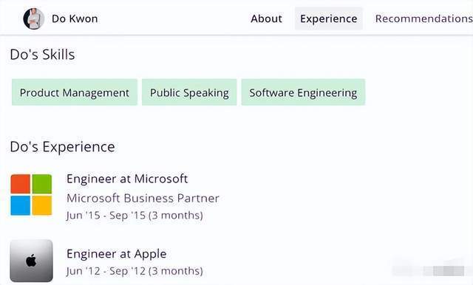Click the yellow square of the Microsoft logo
The image size is (473, 285).
[42, 205]
